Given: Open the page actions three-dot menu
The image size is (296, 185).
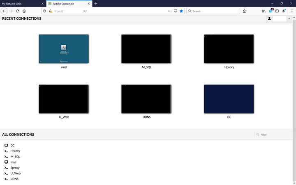Looking at the screenshot, I should point(170,11).
